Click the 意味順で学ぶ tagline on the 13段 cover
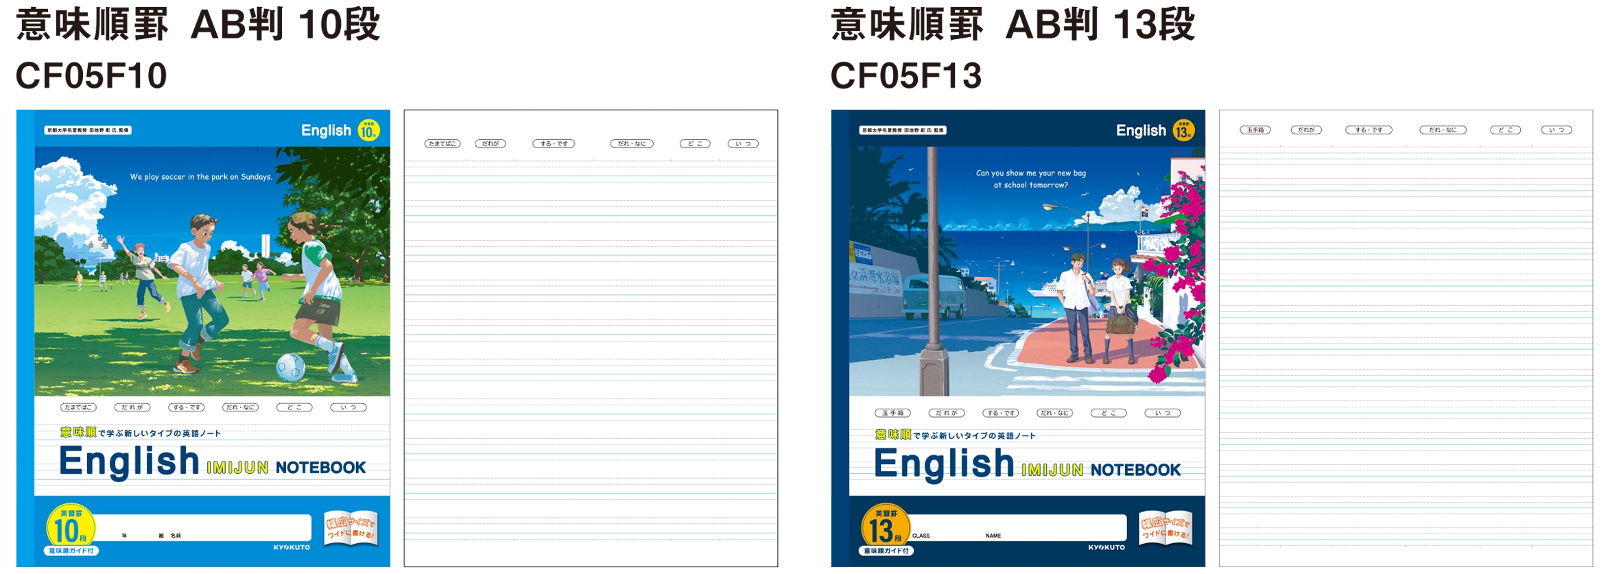The image size is (1610, 574). tap(956, 435)
